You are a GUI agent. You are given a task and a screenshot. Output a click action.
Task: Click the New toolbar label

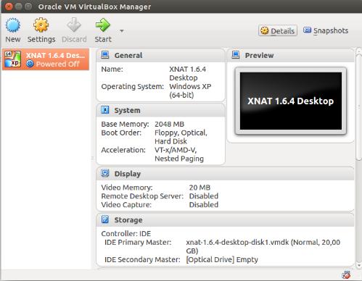(13, 39)
